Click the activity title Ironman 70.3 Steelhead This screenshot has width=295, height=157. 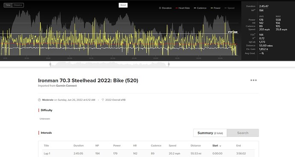pos(88,80)
